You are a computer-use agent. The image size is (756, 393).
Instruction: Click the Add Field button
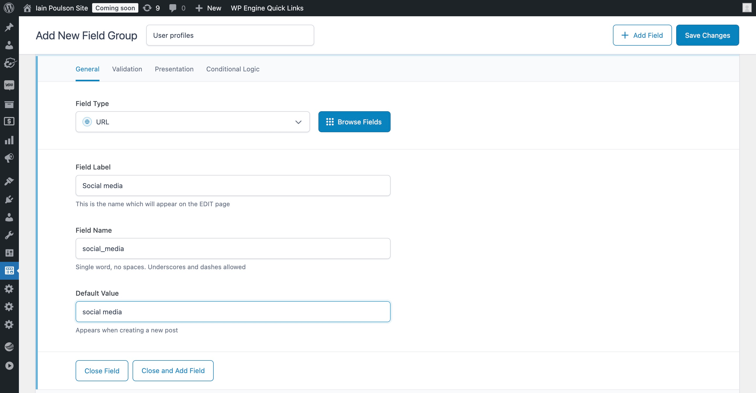(x=642, y=35)
